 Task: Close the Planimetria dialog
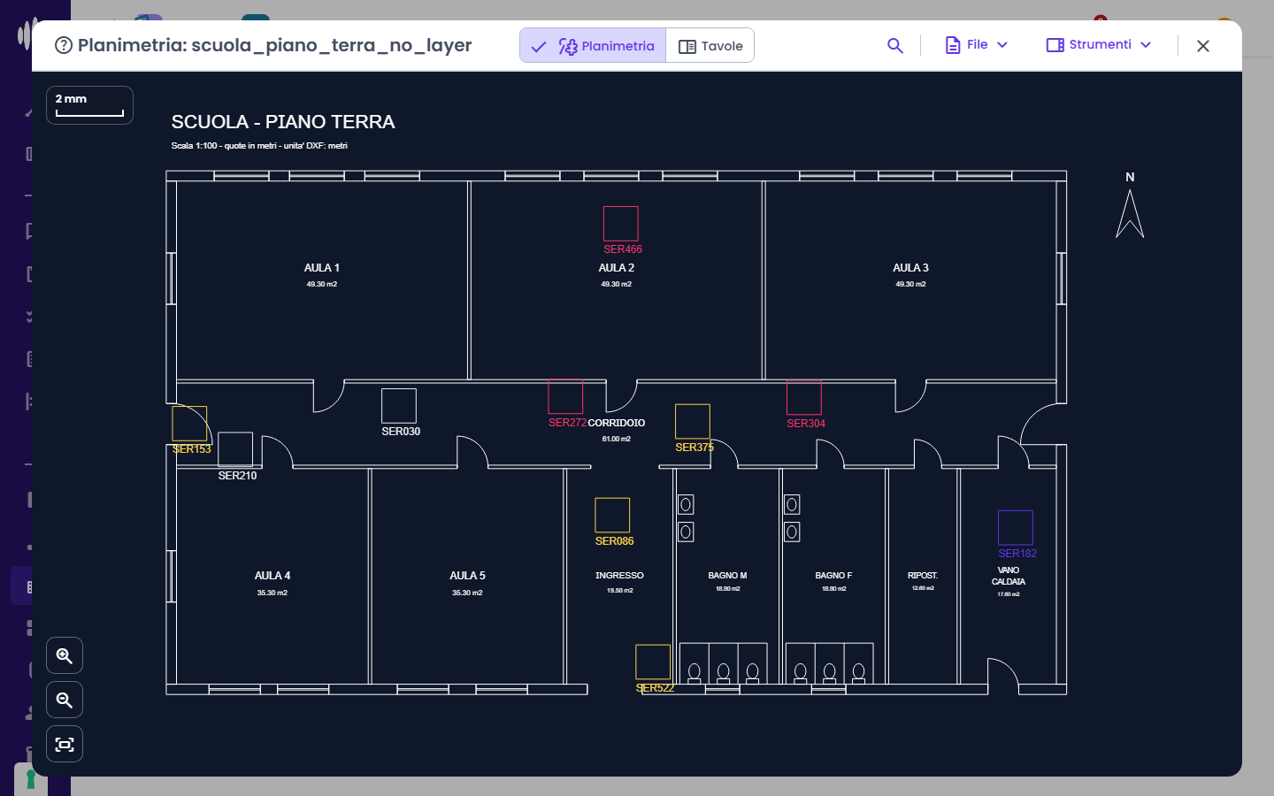[1203, 46]
